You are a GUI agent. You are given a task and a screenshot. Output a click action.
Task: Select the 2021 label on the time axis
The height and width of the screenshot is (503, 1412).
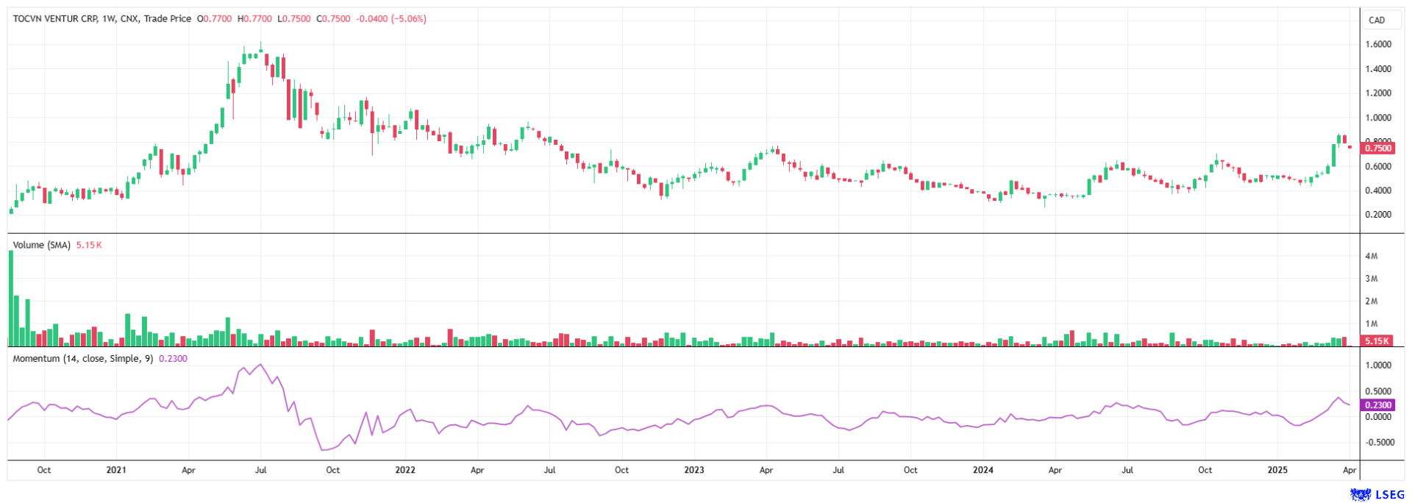point(116,470)
